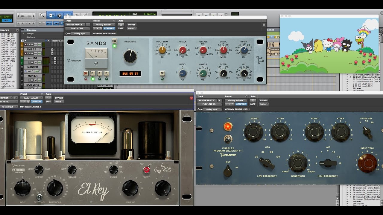The width and height of the screenshot is (383, 215).
Task: Open MASTER PRINT.1 track selector in SAND3 window
Action: click(x=75, y=25)
